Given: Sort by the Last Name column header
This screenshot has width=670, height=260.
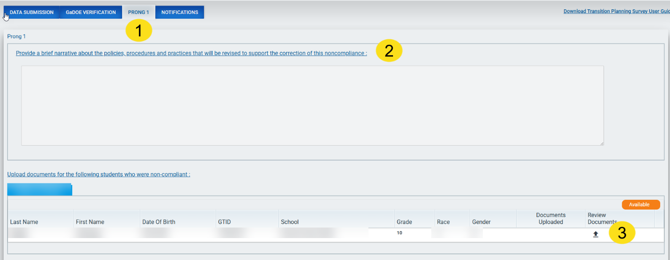Looking at the screenshot, I should pos(24,222).
